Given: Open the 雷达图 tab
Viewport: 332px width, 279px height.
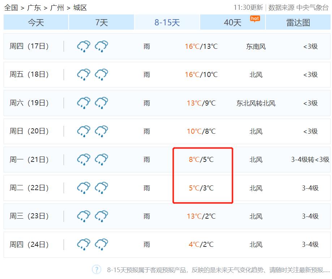Looking at the screenshot, I should tap(298, 22).
